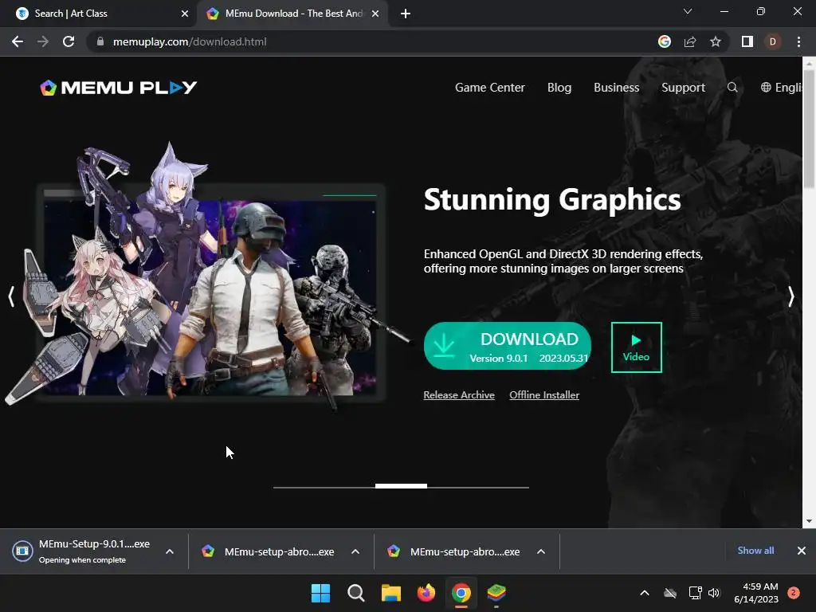This screenshot has width=816, height=612.
Task: Bookmark this page with the star
Action: tap(716, 41)
